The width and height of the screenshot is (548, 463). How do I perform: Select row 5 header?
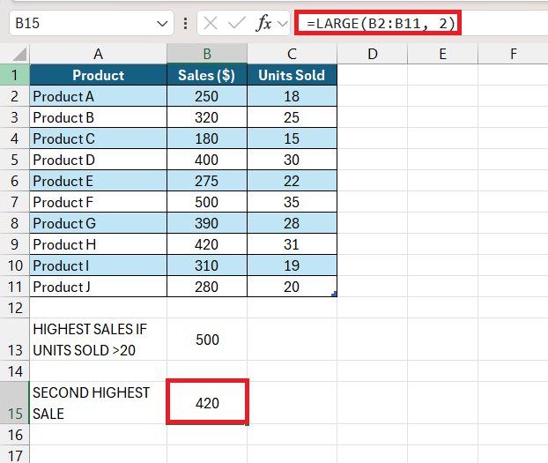[15, 160]
